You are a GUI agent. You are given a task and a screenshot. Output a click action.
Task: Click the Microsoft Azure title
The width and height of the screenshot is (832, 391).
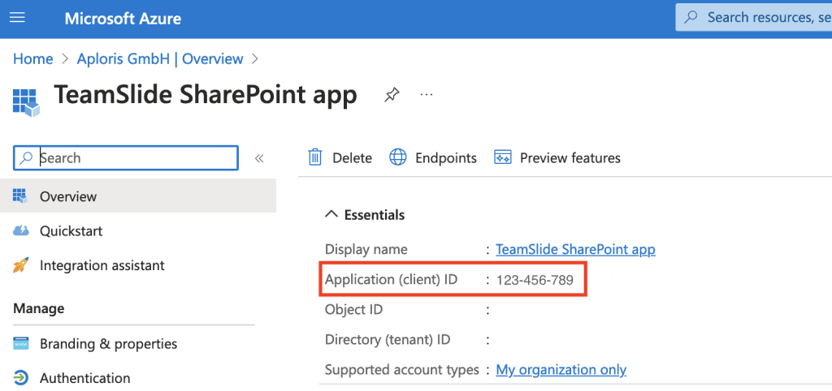(123, 19)
